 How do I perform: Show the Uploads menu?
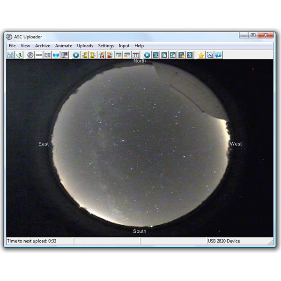point(85,46)
